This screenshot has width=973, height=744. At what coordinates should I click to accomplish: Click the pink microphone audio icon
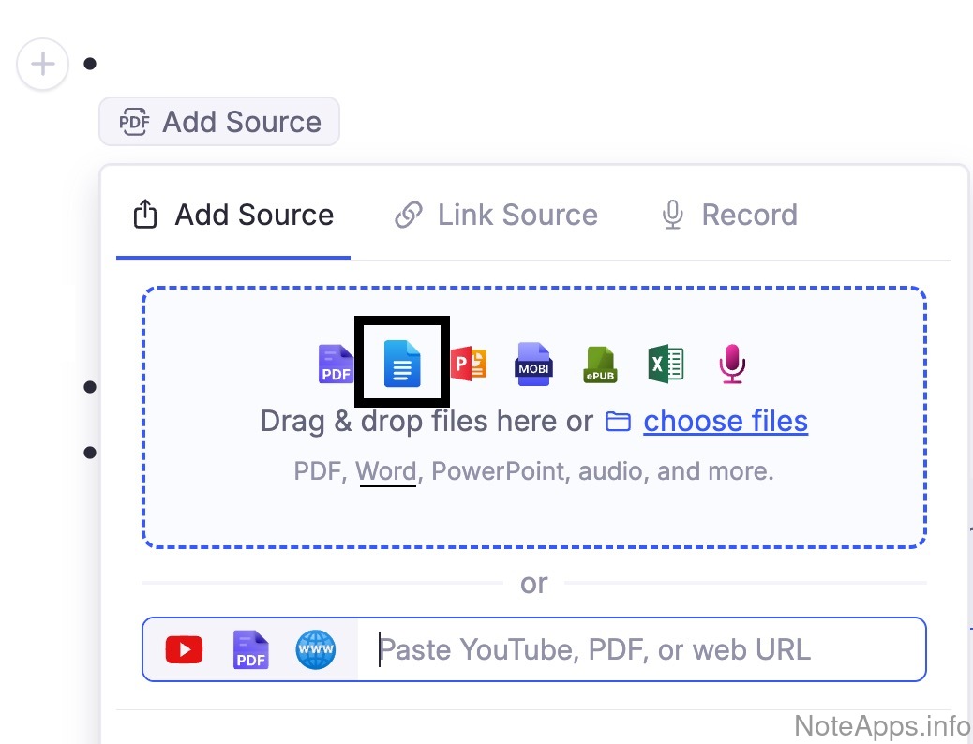pyautogui.click(x=732, y=364)
